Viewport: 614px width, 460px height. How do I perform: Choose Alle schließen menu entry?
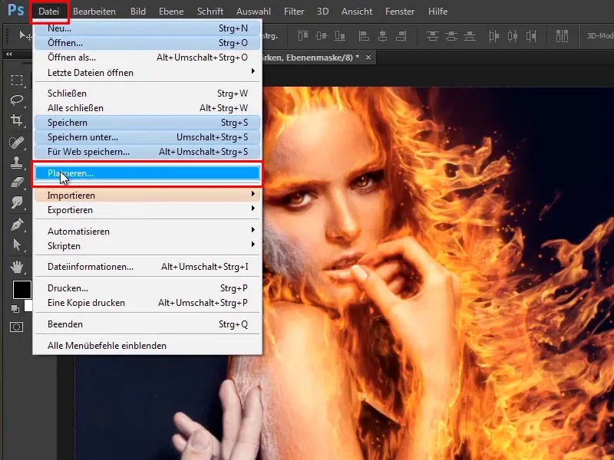147,108
